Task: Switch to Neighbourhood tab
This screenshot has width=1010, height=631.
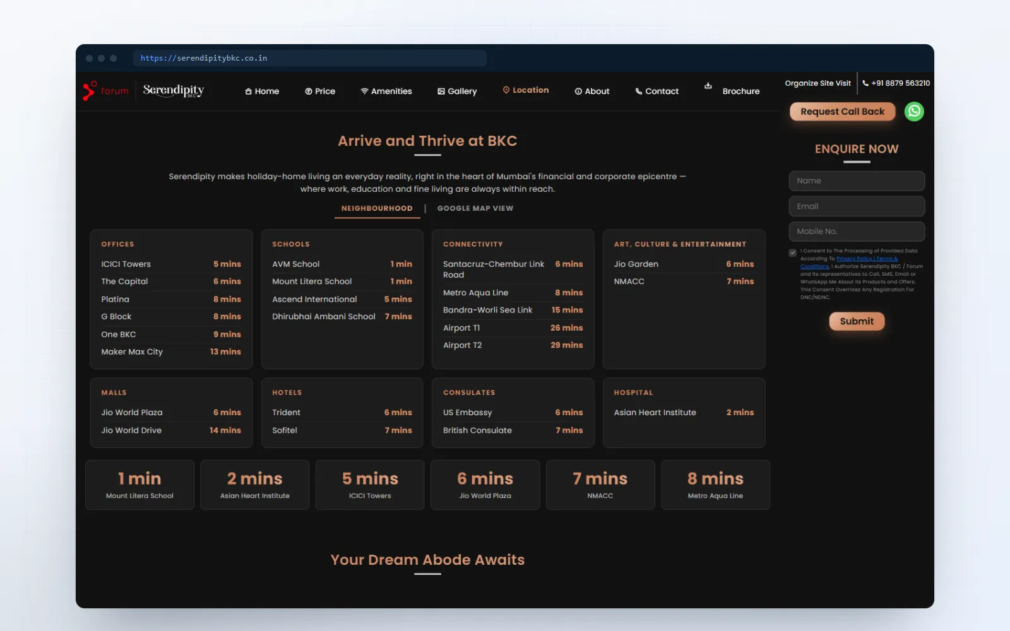Action: (x=377, y=208)
